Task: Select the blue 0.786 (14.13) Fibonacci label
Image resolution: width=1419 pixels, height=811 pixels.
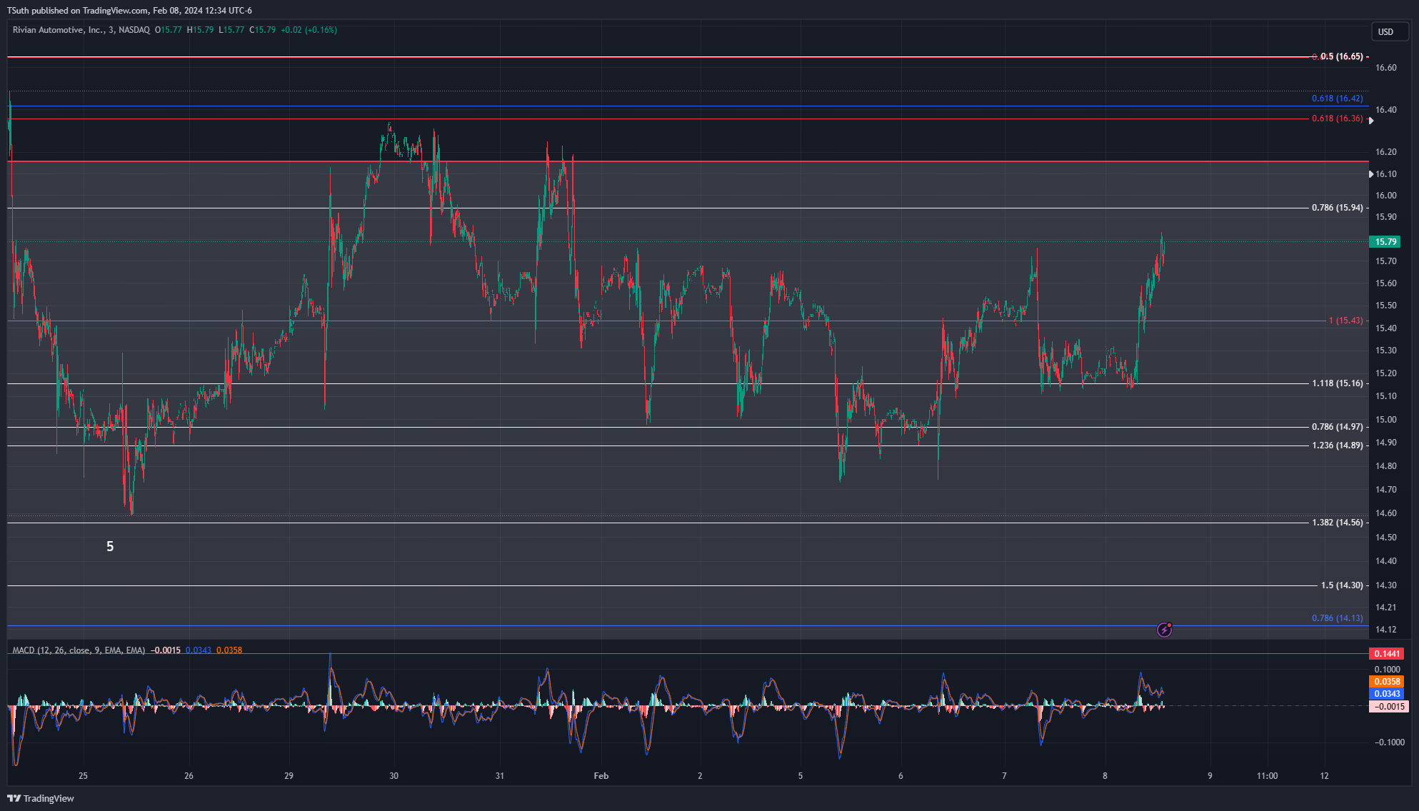Action: (1337, 618)
